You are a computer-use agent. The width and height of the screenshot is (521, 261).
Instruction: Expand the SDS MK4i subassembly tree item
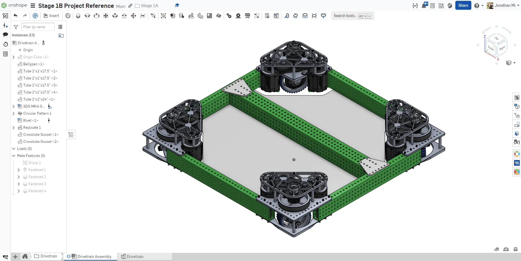(x=14, y=107)
